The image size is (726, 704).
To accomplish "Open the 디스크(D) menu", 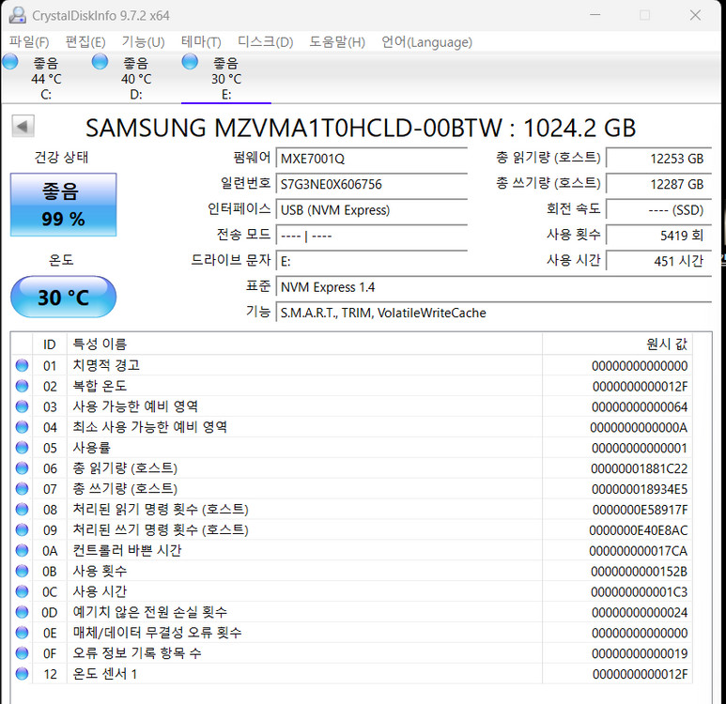I will 265,42.
